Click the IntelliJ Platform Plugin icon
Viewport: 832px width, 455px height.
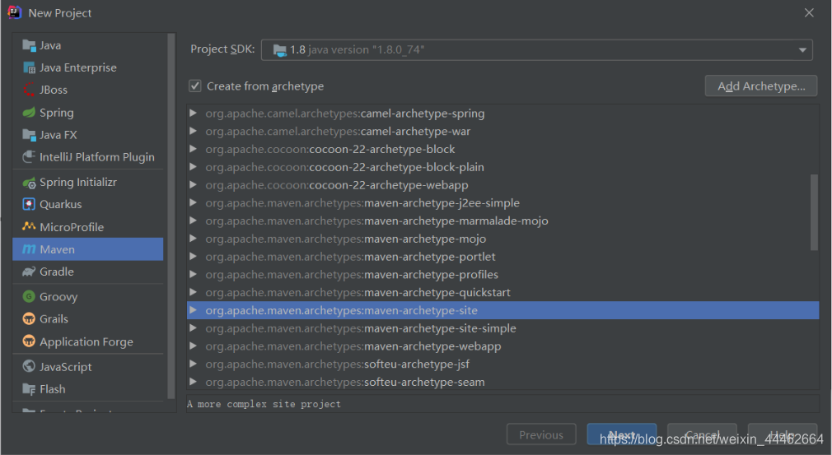click(x=29, y=157)
